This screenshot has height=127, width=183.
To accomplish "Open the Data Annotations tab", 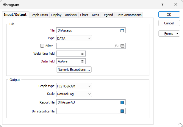I will (x=129, y=15).
